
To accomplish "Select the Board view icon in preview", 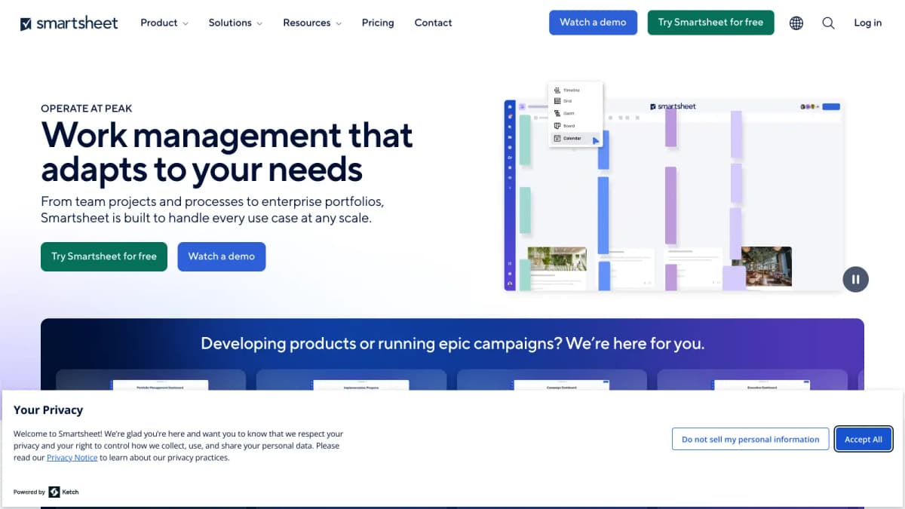I will click(557, 126).
